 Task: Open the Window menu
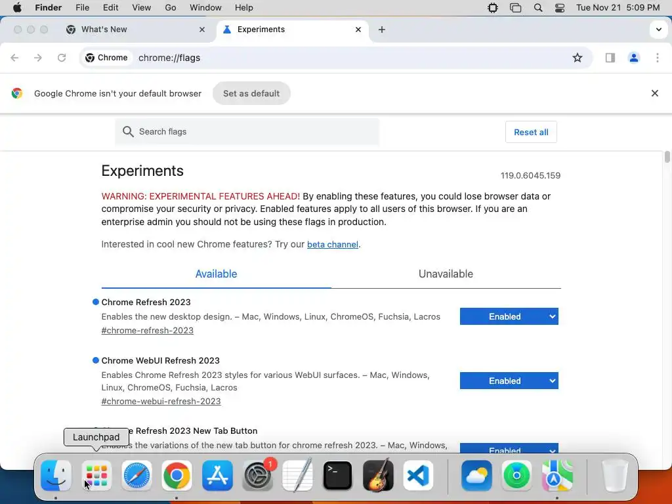click(x=205, y=8)
